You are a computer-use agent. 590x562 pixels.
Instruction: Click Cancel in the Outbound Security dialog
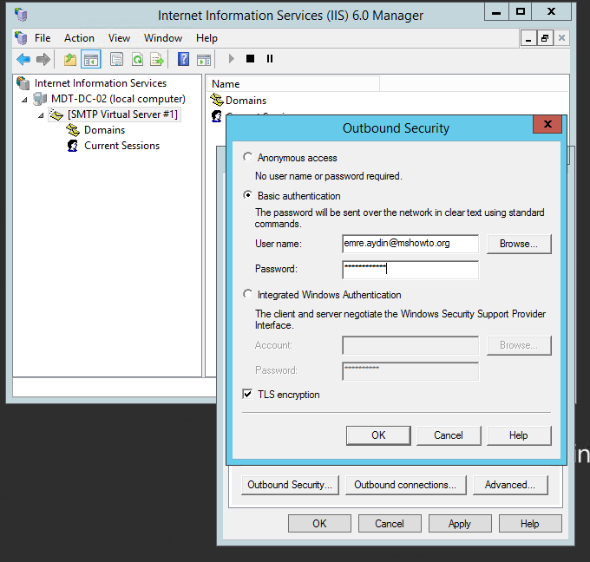449,435
